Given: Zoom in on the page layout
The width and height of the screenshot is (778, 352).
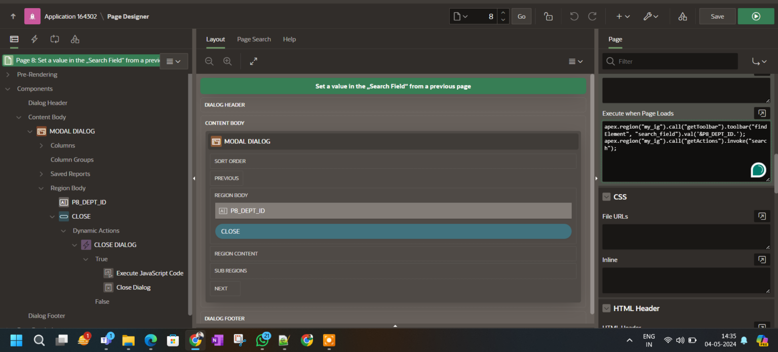Looking at the screenshot, I should point(227,61).
